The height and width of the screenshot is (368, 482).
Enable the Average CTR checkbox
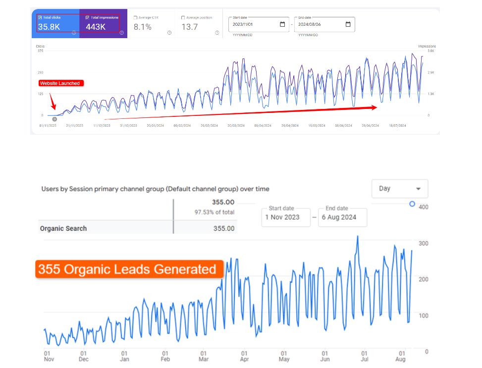(x=135, y=17)
